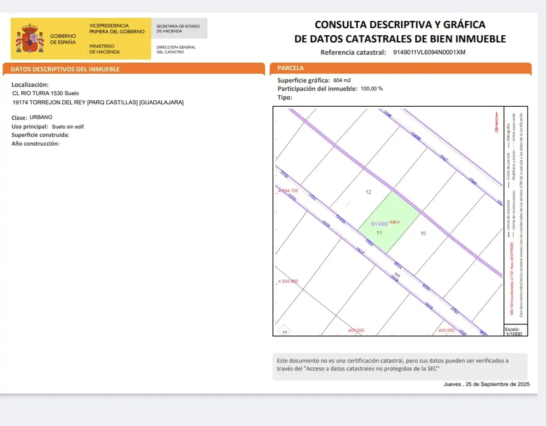Select the participation value "100,00 %"
The width and height of the screenshot is (547, 426).
(372, 89)
